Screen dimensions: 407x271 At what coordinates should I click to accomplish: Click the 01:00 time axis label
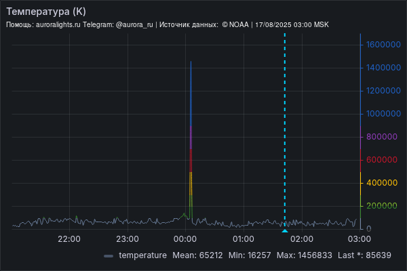click(244, 239)
